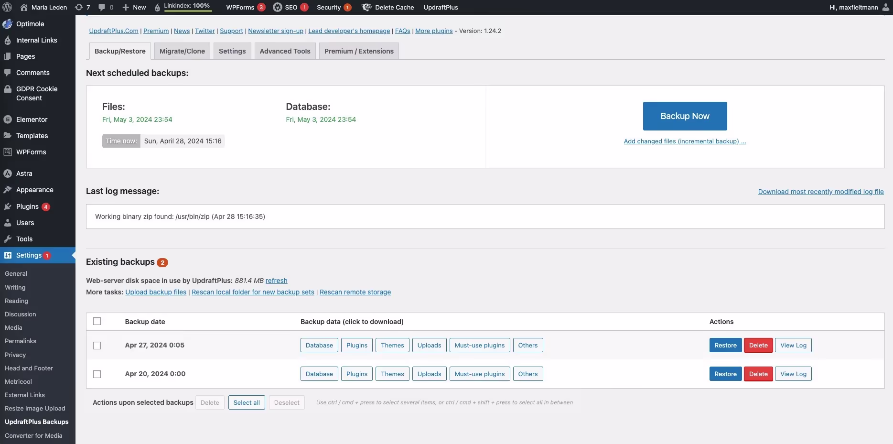Download most recently modified log file
This screenshot has height=444, width=893.
pyautogui.click(x=821, y=192)
